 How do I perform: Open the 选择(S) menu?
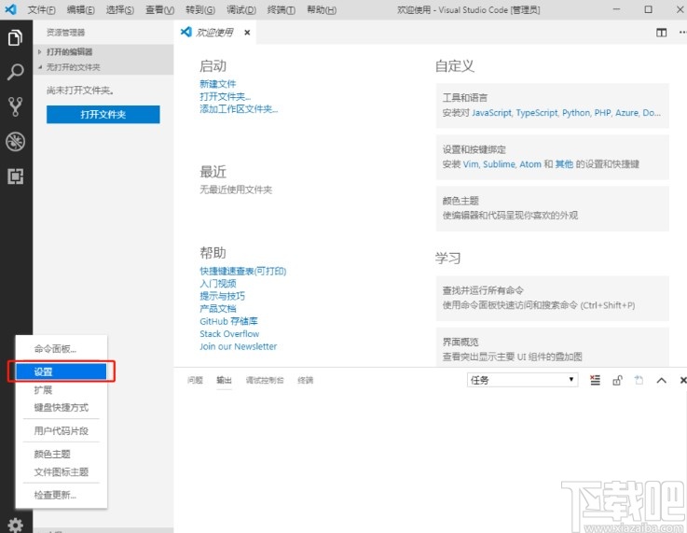[119, 9]
